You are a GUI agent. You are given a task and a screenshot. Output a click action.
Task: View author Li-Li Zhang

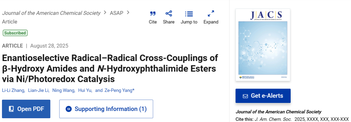click(13, 90)
